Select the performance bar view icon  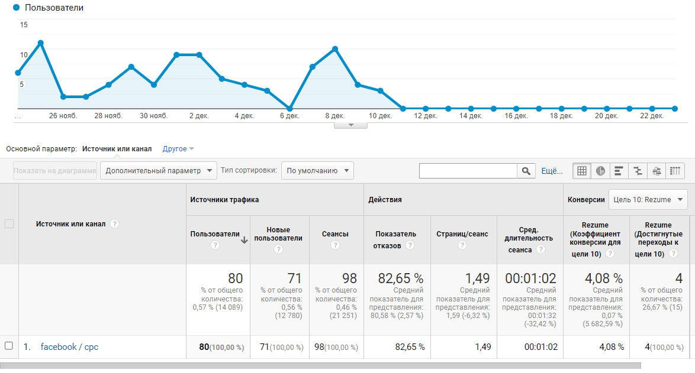click(619, 171)
